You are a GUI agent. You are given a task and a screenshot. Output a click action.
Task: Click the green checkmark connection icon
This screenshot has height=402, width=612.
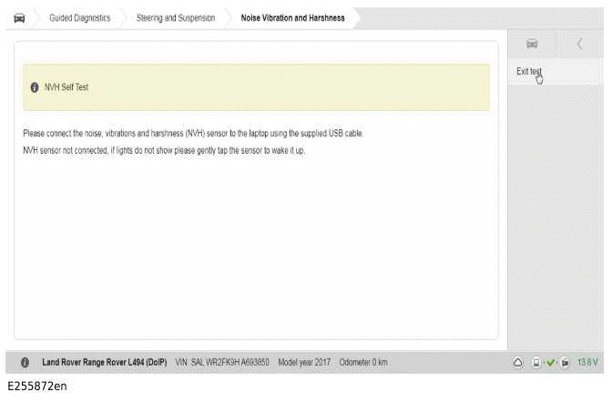point(550,362)
